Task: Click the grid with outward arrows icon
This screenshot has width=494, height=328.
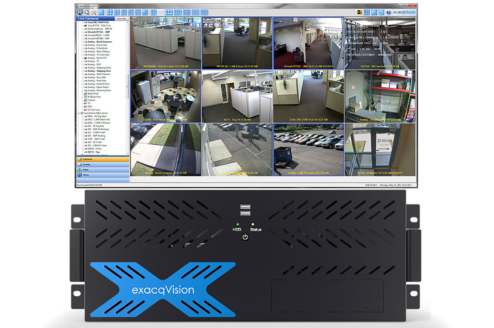Action: tap(367, 12)
